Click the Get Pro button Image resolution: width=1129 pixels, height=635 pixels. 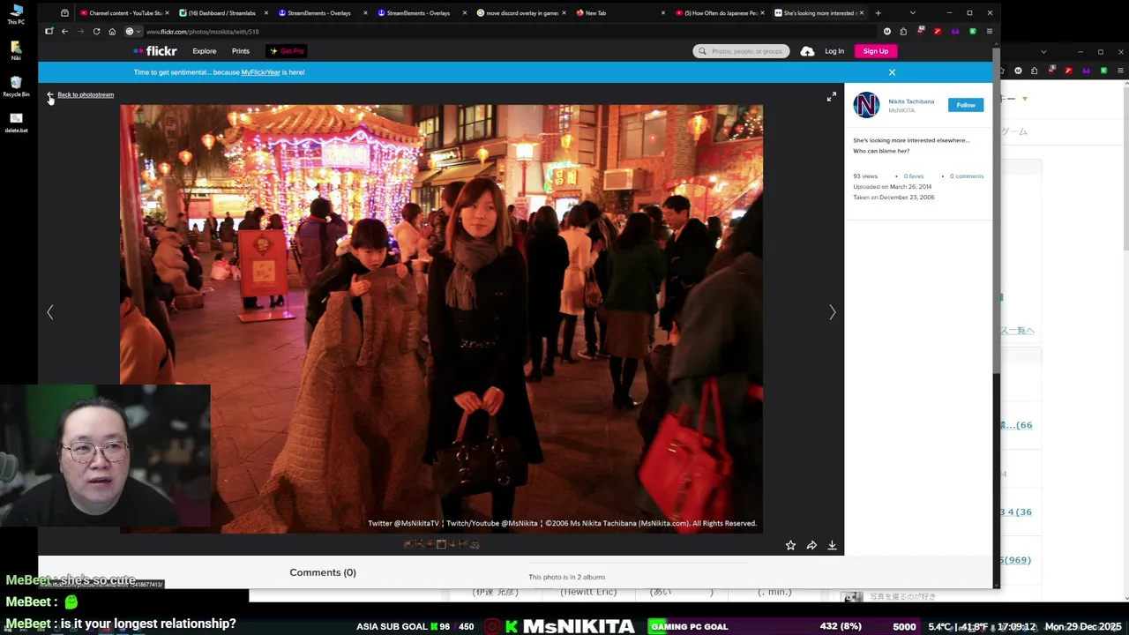[x=287, y=51]
